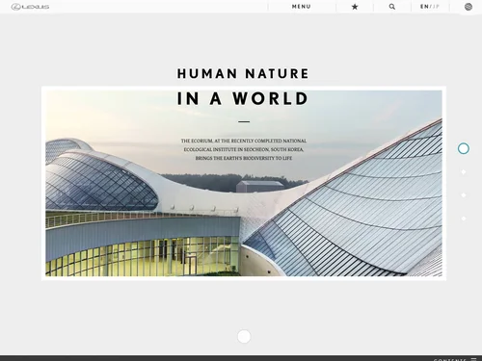This screenshot has height=361, width=482.
Task: Click the Ecorium building hero image
Action: (x=244, y=183)
